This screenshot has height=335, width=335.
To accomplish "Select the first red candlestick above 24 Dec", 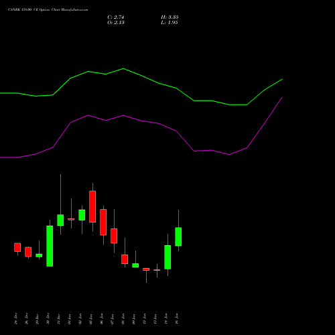I will point(17,247).
